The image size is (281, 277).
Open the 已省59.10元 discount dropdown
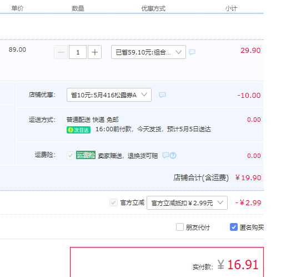click(148, 52)
